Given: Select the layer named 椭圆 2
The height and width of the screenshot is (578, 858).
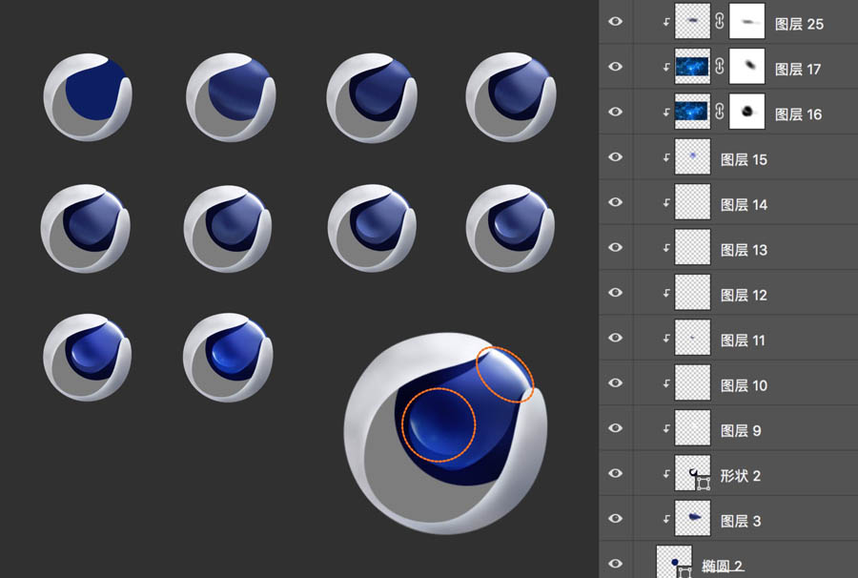Looking at the screenshot, I should [723, 567].
